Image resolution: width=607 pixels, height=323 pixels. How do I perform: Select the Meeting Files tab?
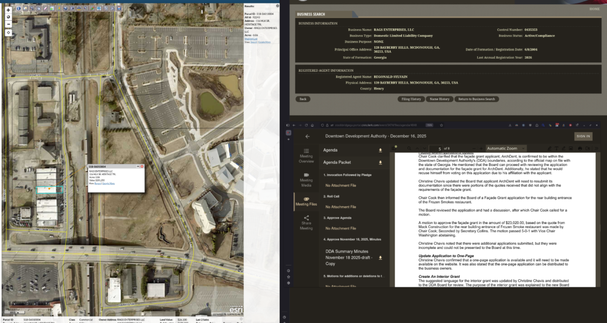[x=306, y=202]
